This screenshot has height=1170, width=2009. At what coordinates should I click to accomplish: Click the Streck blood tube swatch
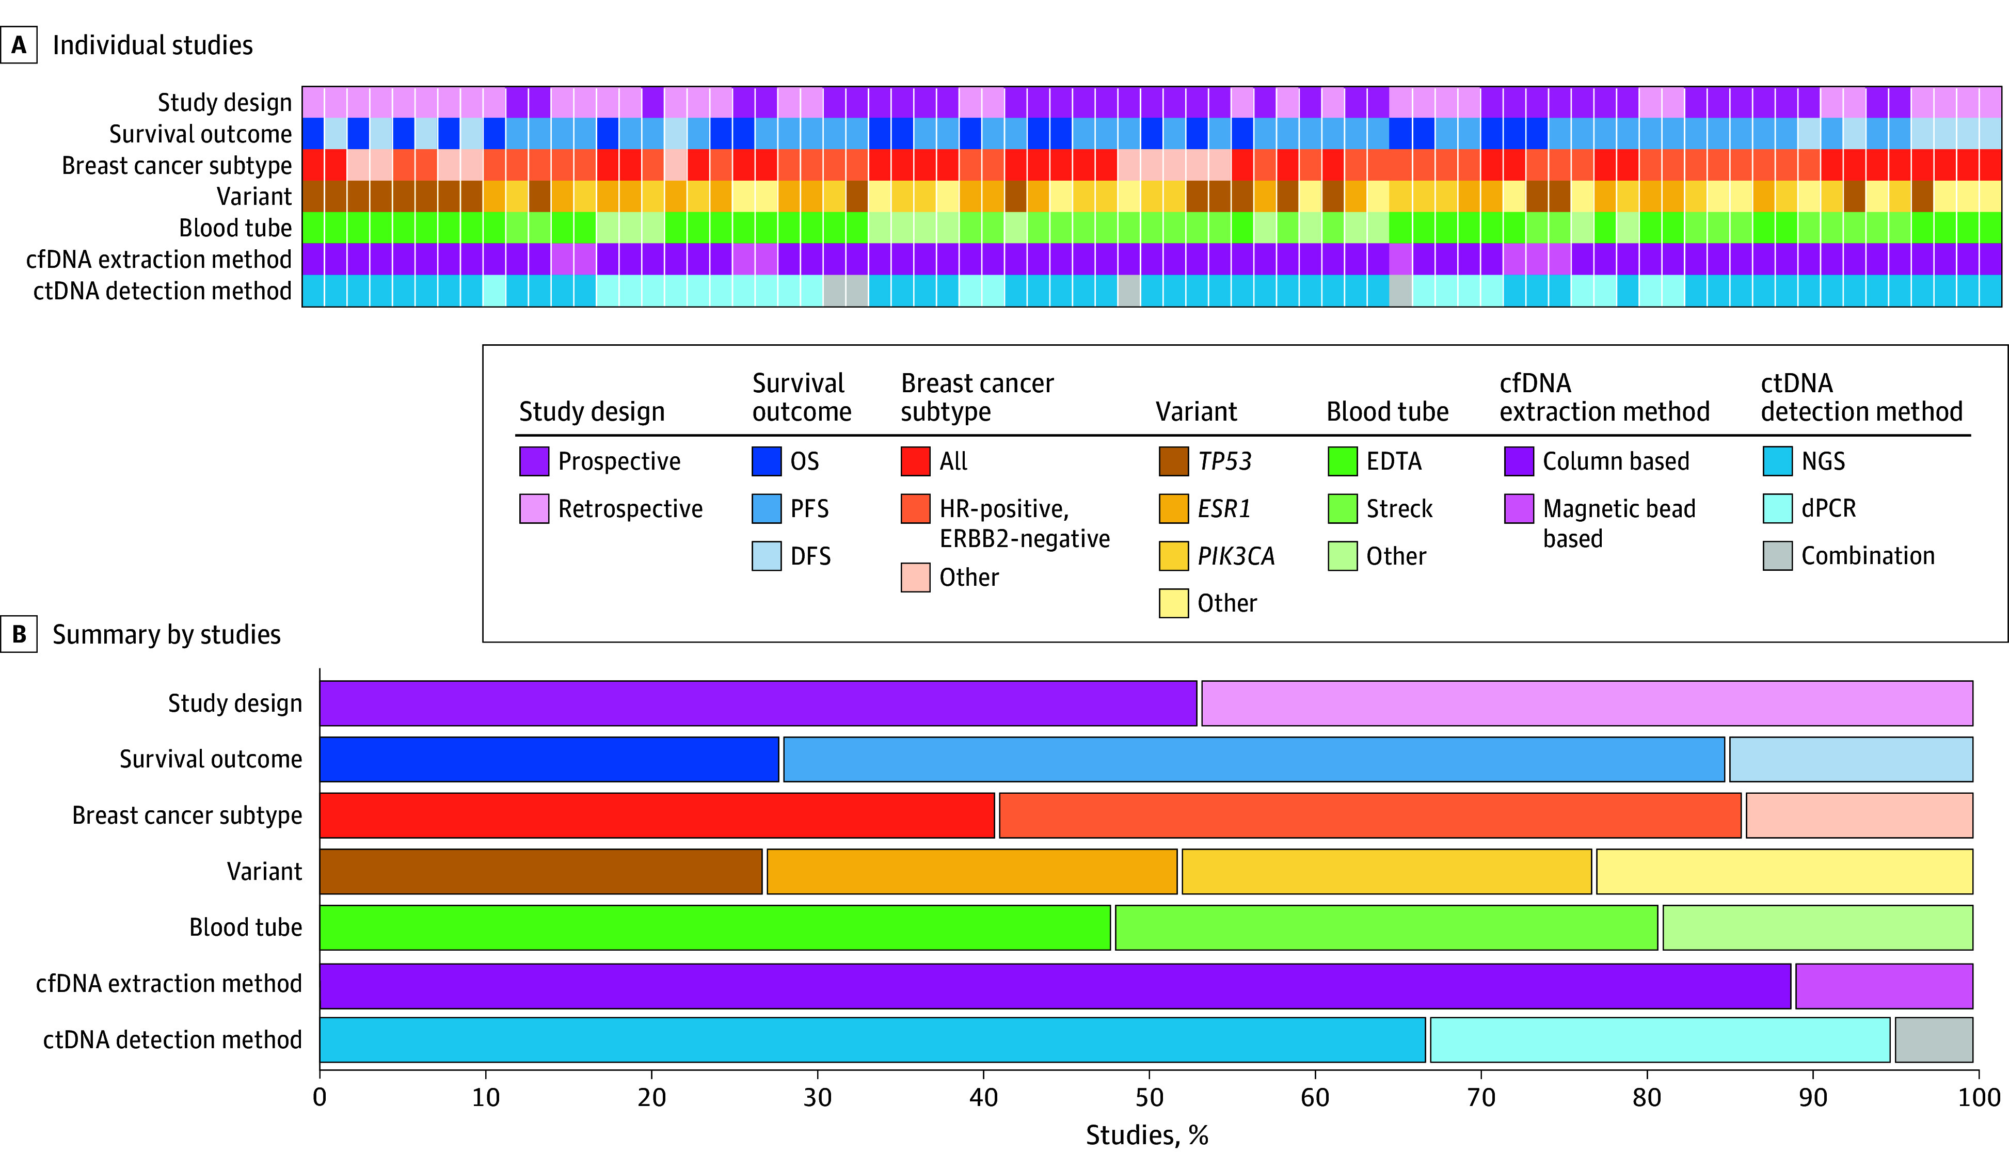[1343, 508]
